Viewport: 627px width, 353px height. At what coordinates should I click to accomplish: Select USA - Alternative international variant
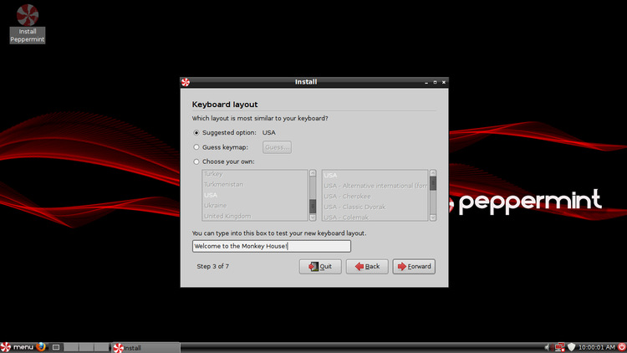pyautogui.click(x=375, y=186)
